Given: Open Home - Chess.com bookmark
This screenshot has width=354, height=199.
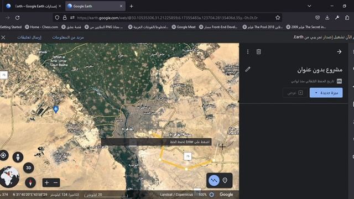Looking at the screenshot, I should click(41, 27).
